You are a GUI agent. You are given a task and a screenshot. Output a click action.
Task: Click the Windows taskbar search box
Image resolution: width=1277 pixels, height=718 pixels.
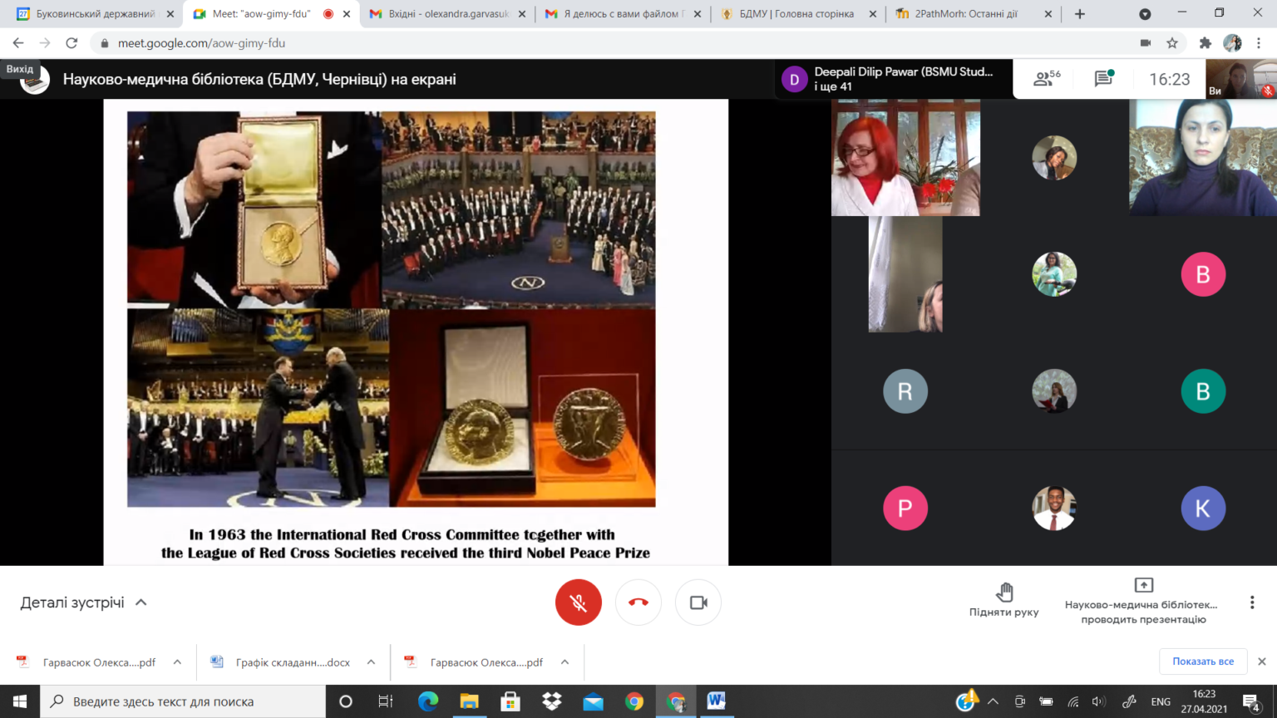point(183,701)
